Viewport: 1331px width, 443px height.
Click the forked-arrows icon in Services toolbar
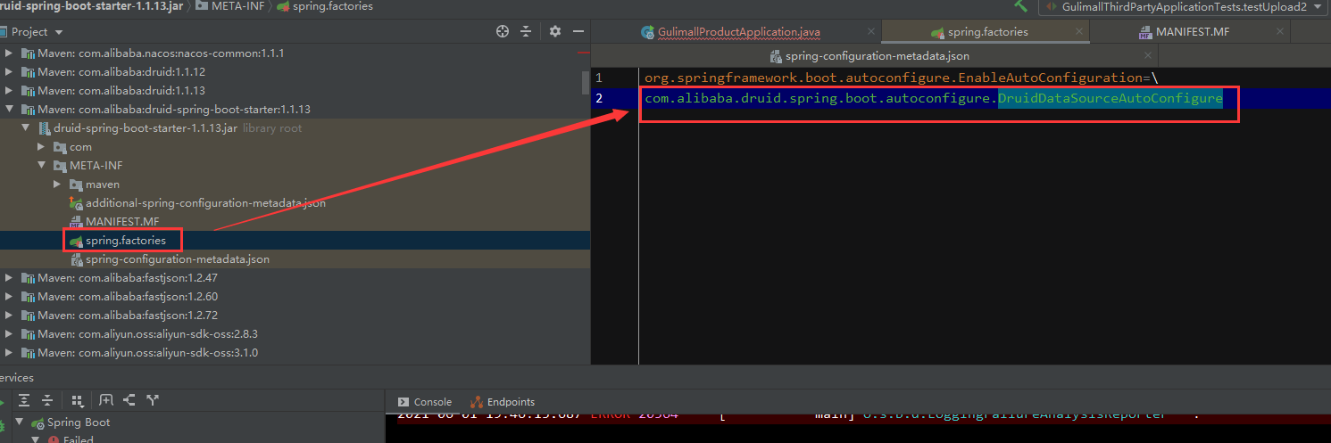[x=153, y=401]
